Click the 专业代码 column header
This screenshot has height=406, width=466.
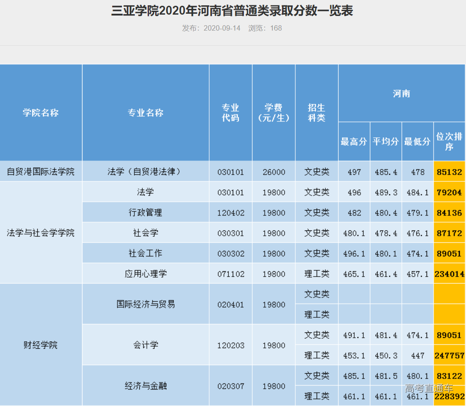pos(231,113)
